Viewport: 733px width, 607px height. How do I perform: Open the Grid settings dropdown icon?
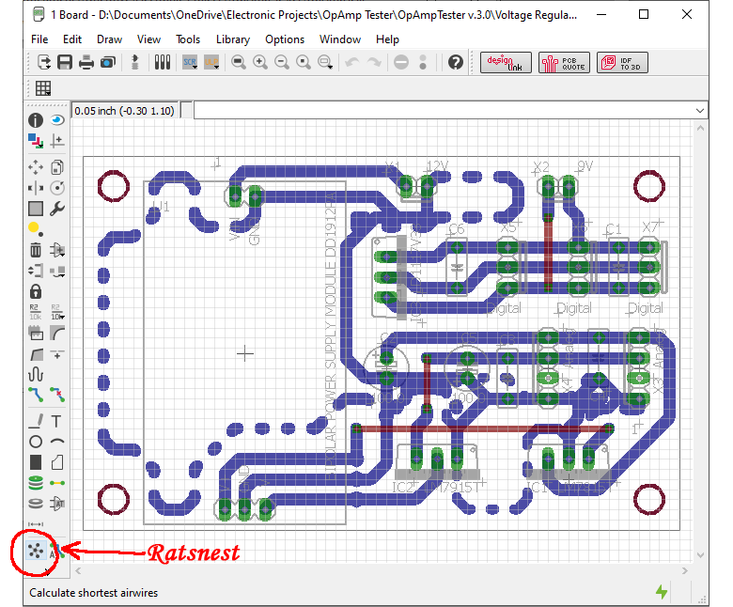pyautogui.click(x=43, y=88)
